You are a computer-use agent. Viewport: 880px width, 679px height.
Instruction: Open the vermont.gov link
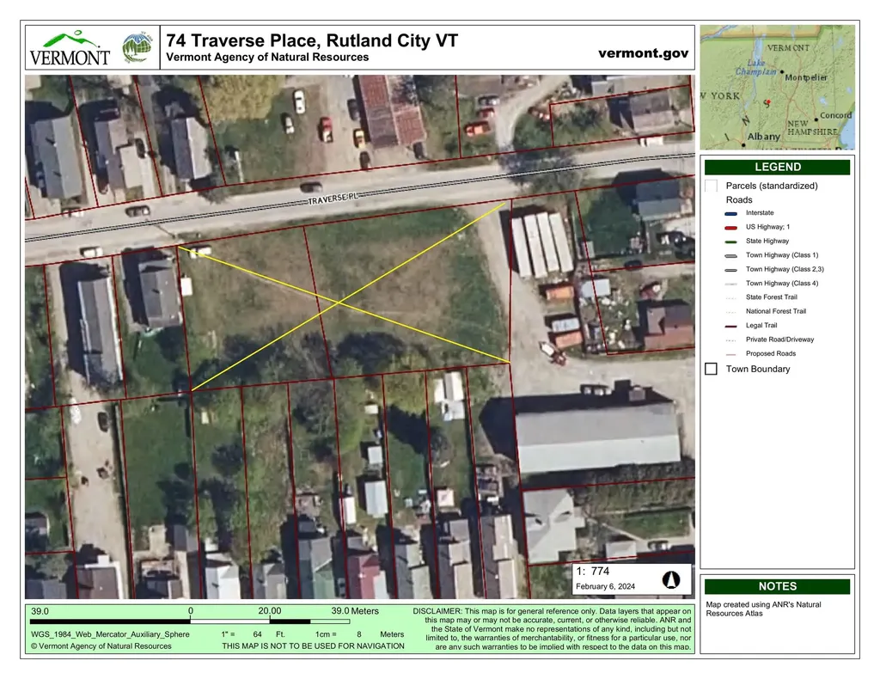643,52
